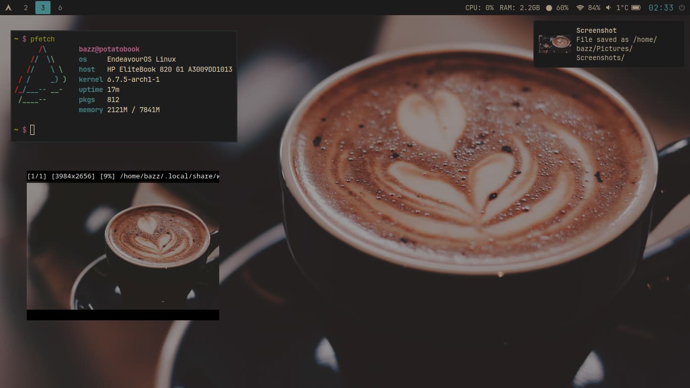Click the [3984x2656] resolution in viewer title
Viewport: 690px width, 388px height.
tap(73, 176)
